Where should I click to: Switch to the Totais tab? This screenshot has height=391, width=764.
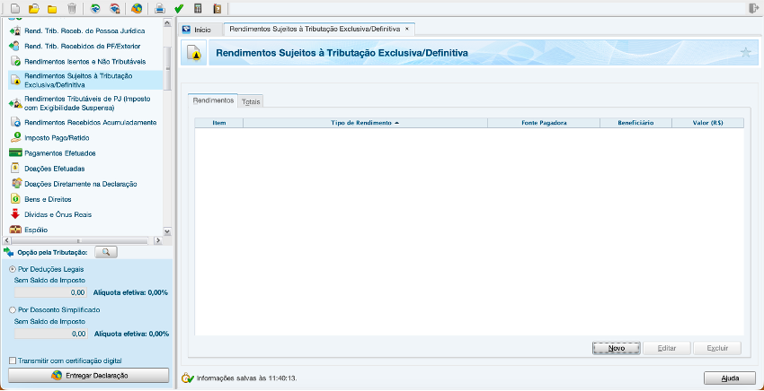pos(252,101)
